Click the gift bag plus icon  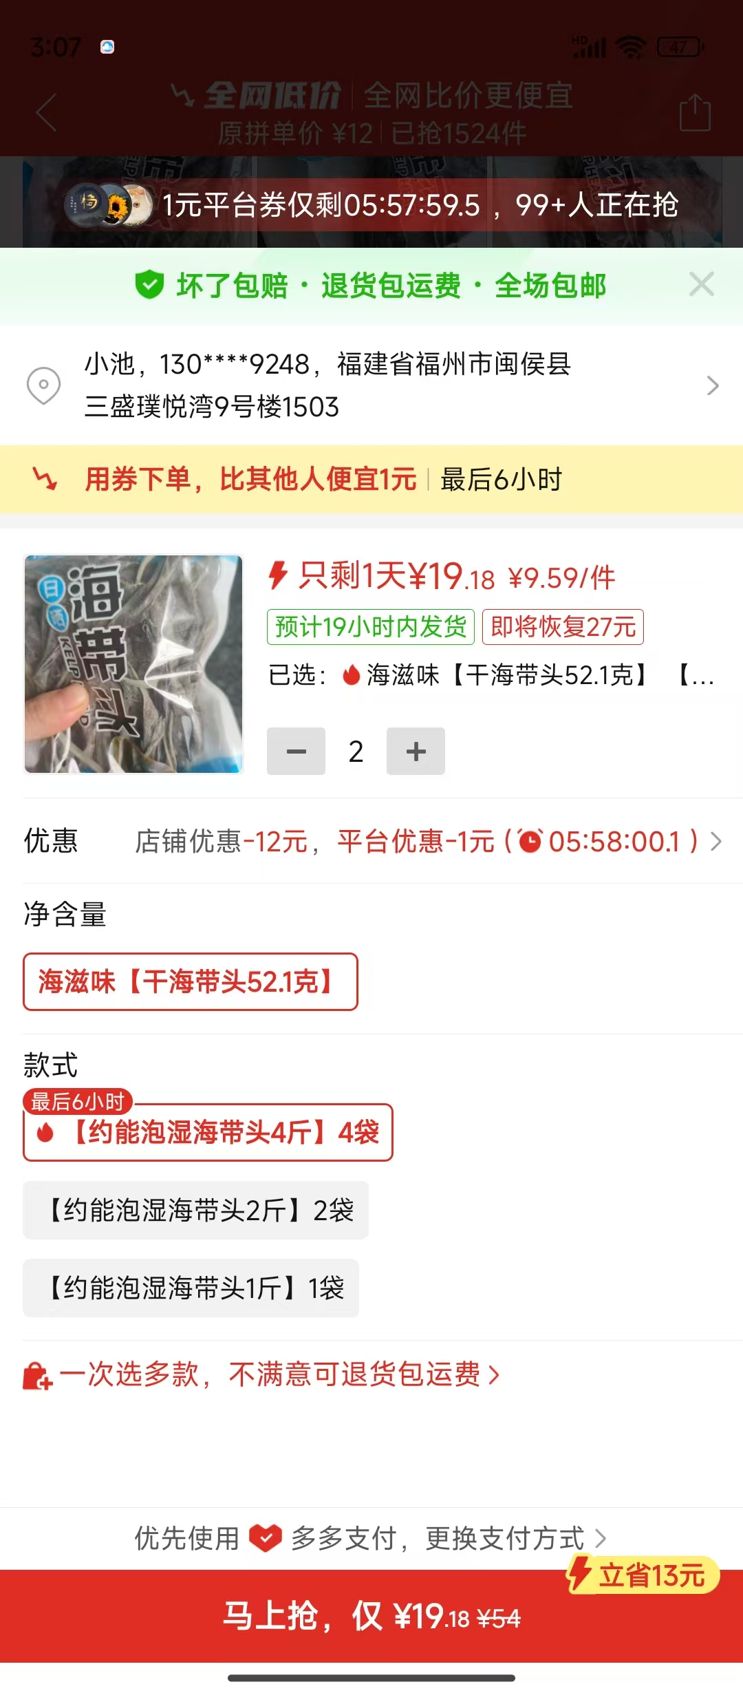(x=37, y=1375)
